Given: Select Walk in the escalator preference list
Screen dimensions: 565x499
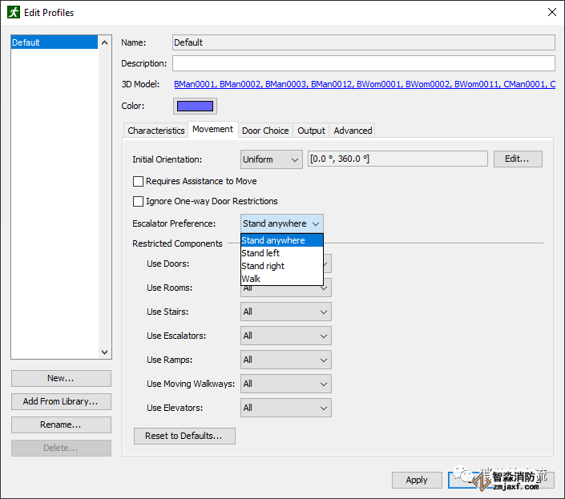Looking at the screenshot, I should 252,279.
